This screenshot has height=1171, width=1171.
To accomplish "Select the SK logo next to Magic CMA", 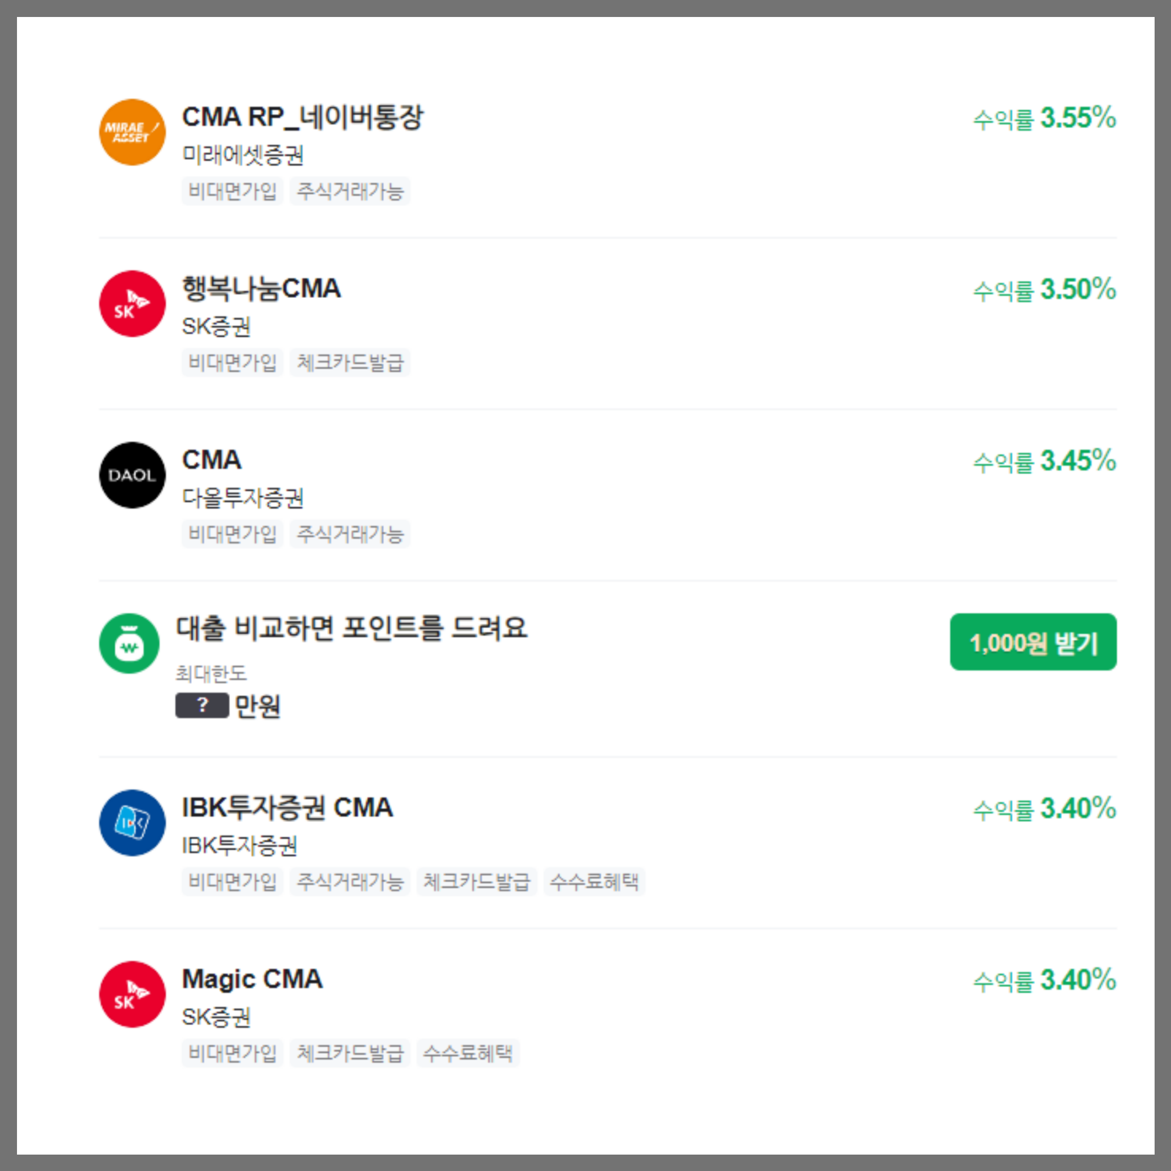I will [x=132, y=995].
